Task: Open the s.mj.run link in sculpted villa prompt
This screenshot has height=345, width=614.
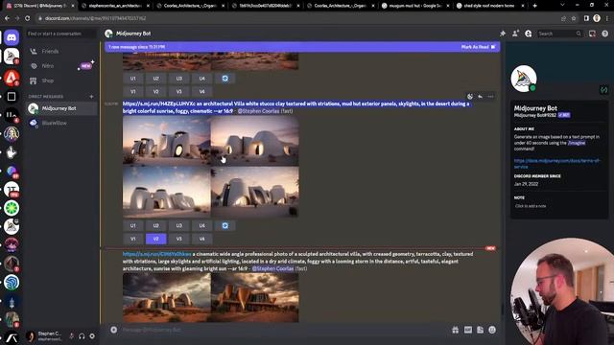Action: [157, 254]
